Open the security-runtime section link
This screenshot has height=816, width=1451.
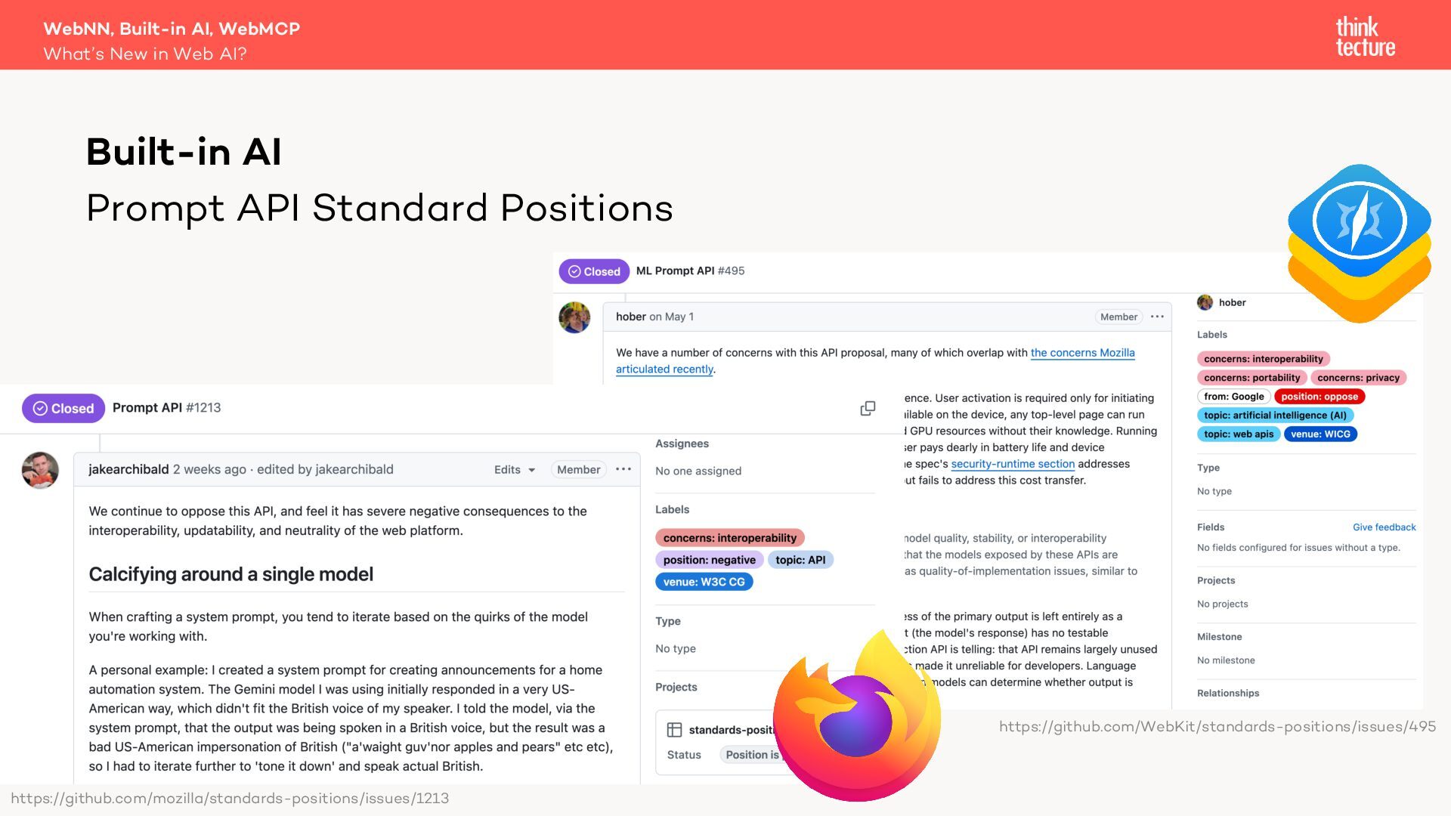tap(1013, 464)
